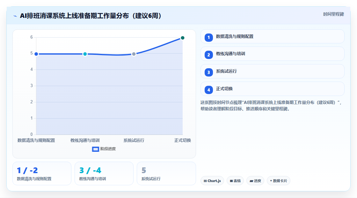Click numbered badge 1 for 数据清洗与规则配置
Viewport: 357px width, 198px height.
pyautogui.click(x=208, y=37)
